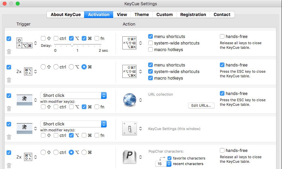The width and height of the screenshot is (282, 169).
Task: Uncheck favorite characters checkbox
Action: [169, 158]
